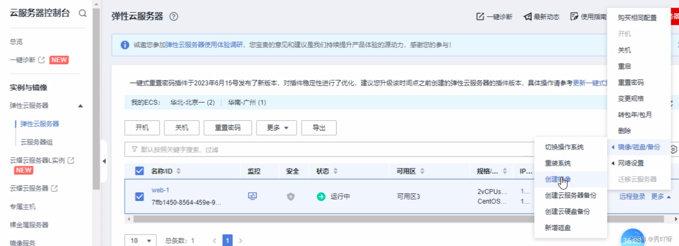Open 云服务器组 in the sidebar

pyautogui.click(x=37, y=142)
